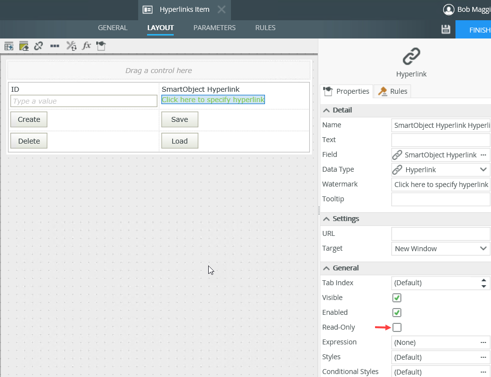
Task: Click the eraser clear-cell toolbar icon
Action: tap(24, 46)
